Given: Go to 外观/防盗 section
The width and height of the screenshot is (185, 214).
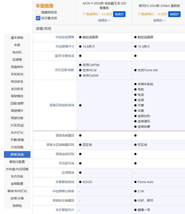Looking at the screenshot, I should point(17,125).
